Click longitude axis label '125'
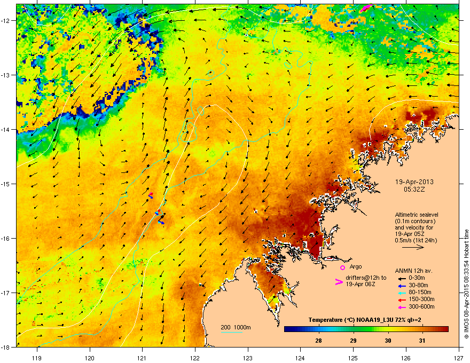Viewport: 470px width, 363px height. pos(353,358)
